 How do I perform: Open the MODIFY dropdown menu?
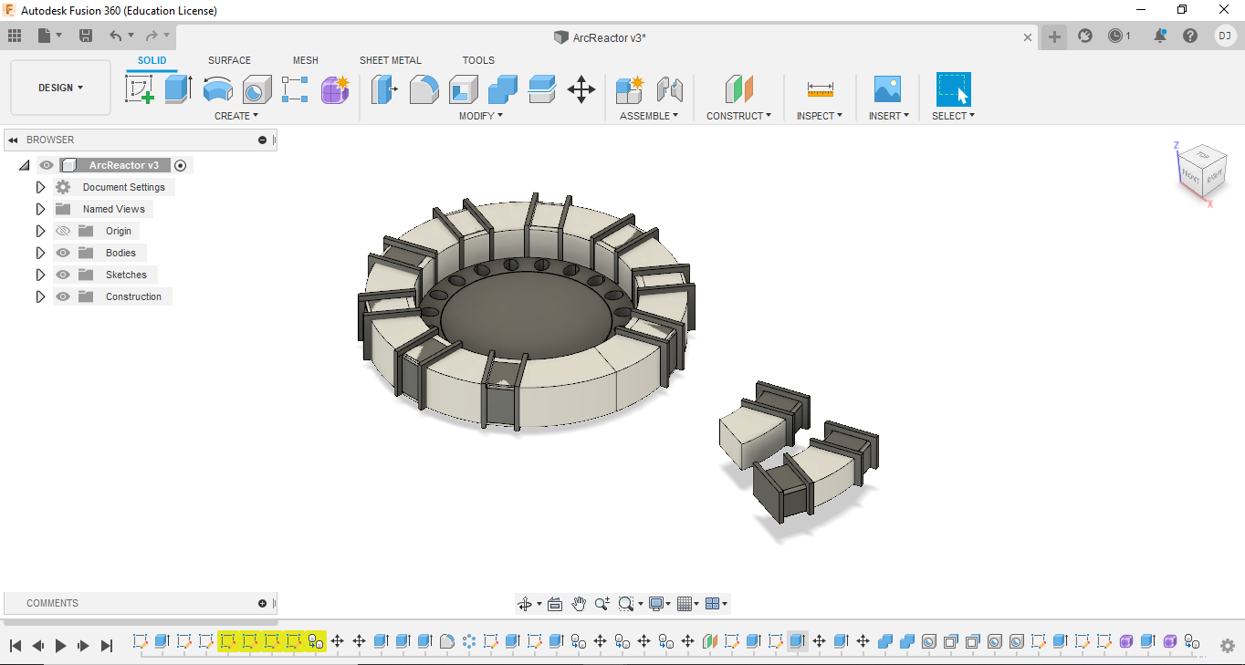click(480, 116)
